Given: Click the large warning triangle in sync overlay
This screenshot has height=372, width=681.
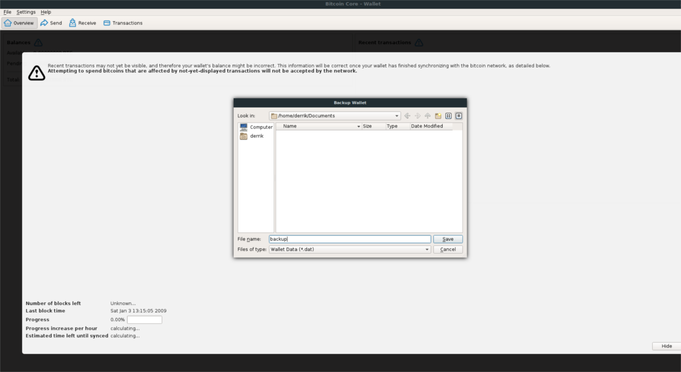Looking at the screenshot, I should (36, 72).
